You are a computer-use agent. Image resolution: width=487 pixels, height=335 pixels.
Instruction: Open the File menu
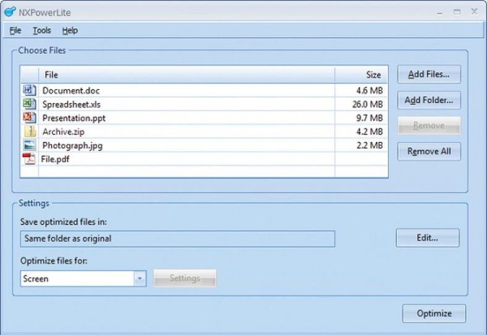click(x=15, y=30)
